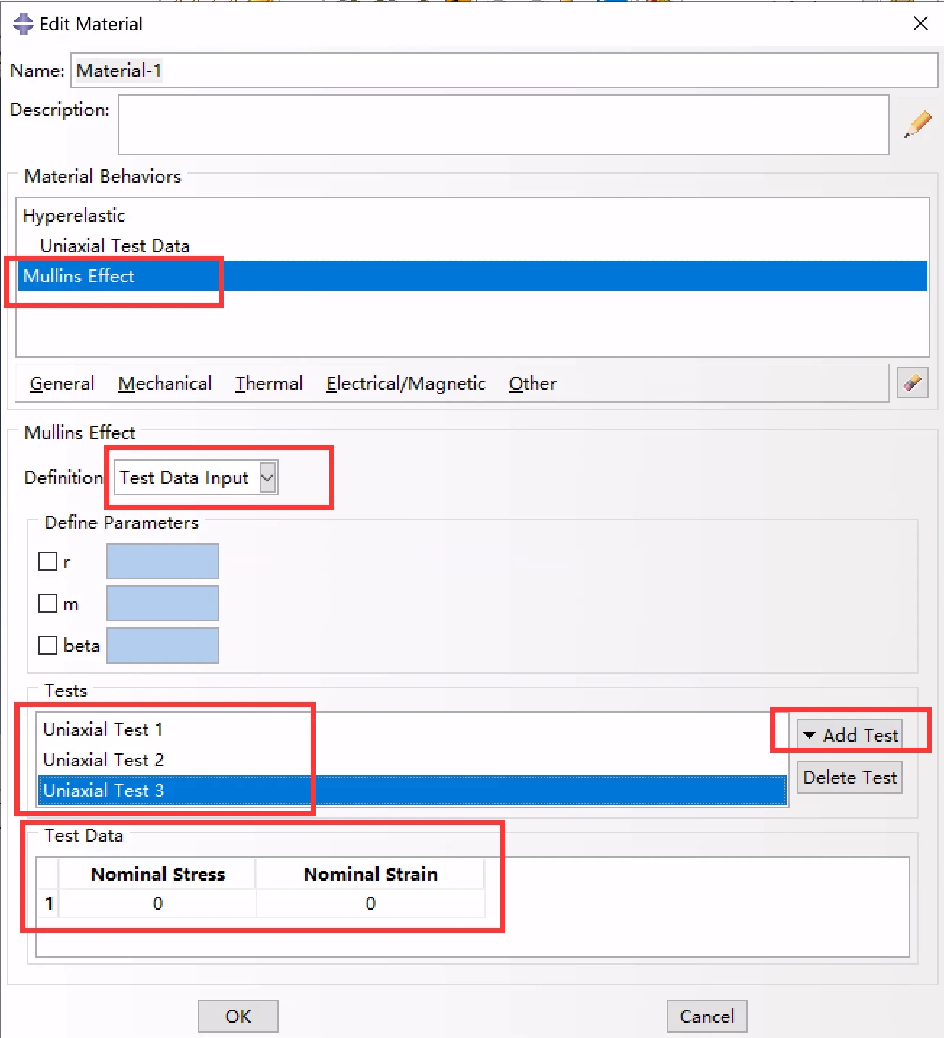Click the pencil icon to edit description
This screenshot has width=944, height=1038.
point(917,124)
